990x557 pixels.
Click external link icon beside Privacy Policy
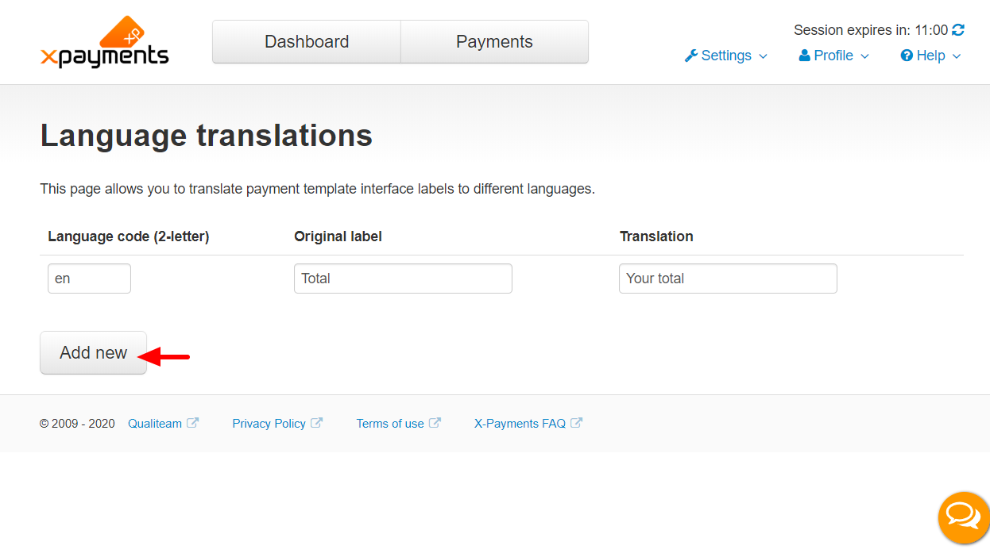click(x=316, y=423)
